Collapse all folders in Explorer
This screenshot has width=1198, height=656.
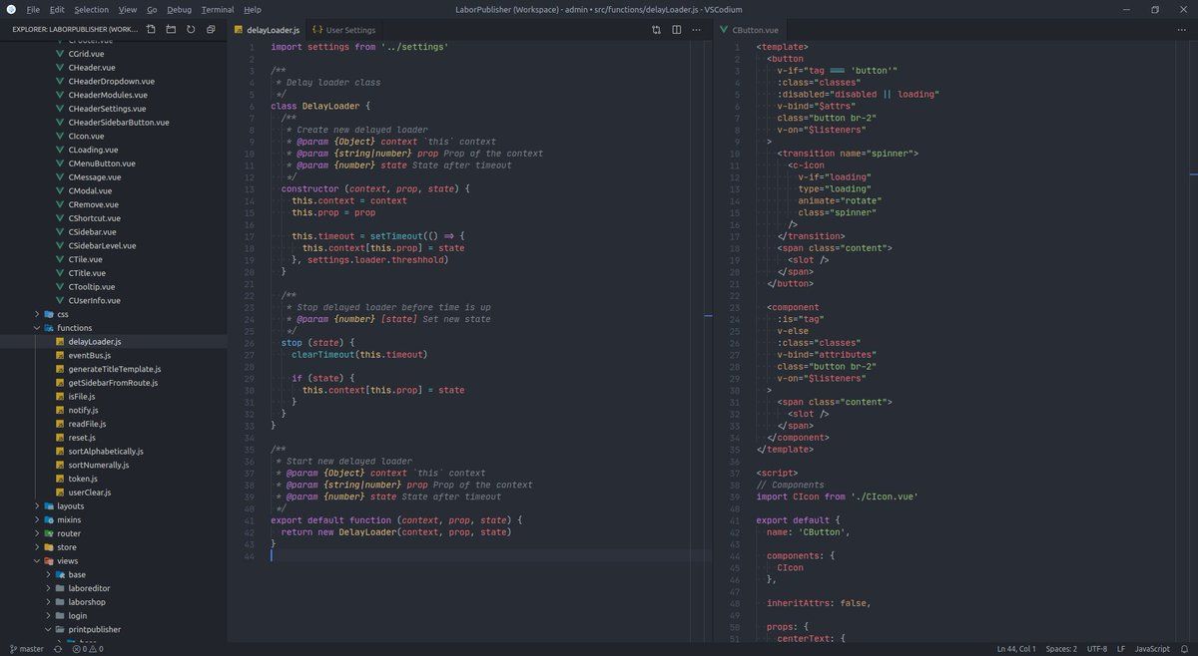tap(211, 30)
